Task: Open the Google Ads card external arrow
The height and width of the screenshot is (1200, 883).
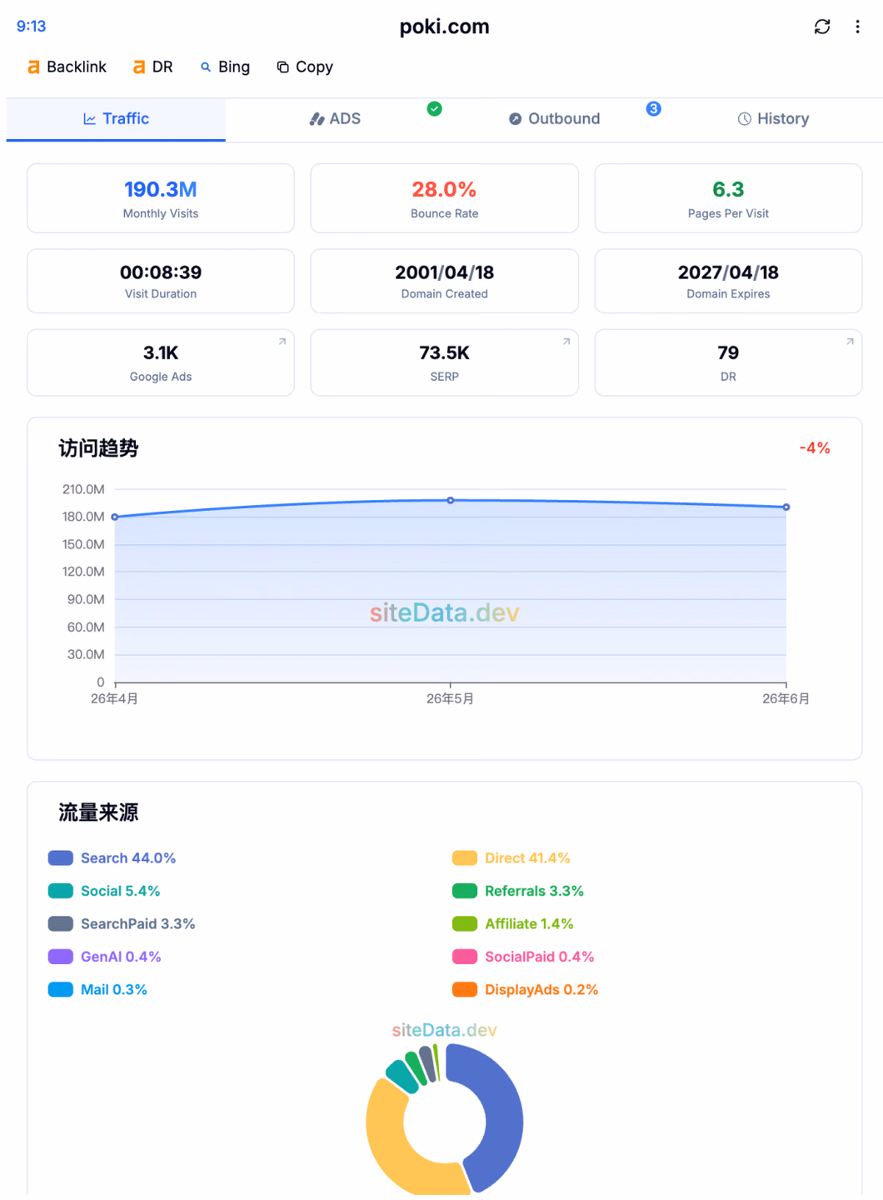Action: 282,342
